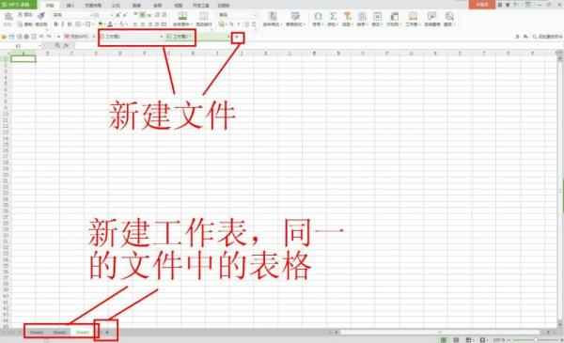Click the horizontal scrollbar
Viewport: 564px width, 343px height.
[440, 333]
